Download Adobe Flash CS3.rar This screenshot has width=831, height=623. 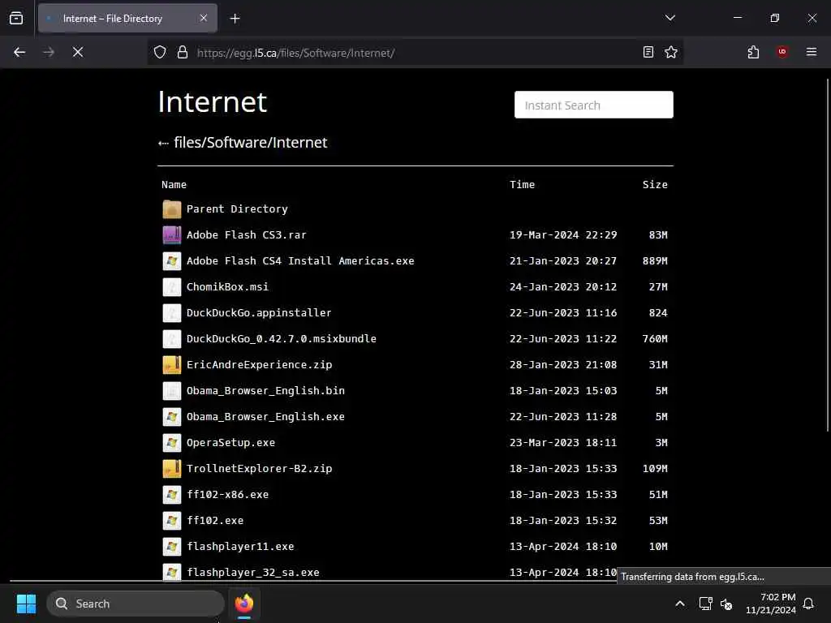pos(247,234)
